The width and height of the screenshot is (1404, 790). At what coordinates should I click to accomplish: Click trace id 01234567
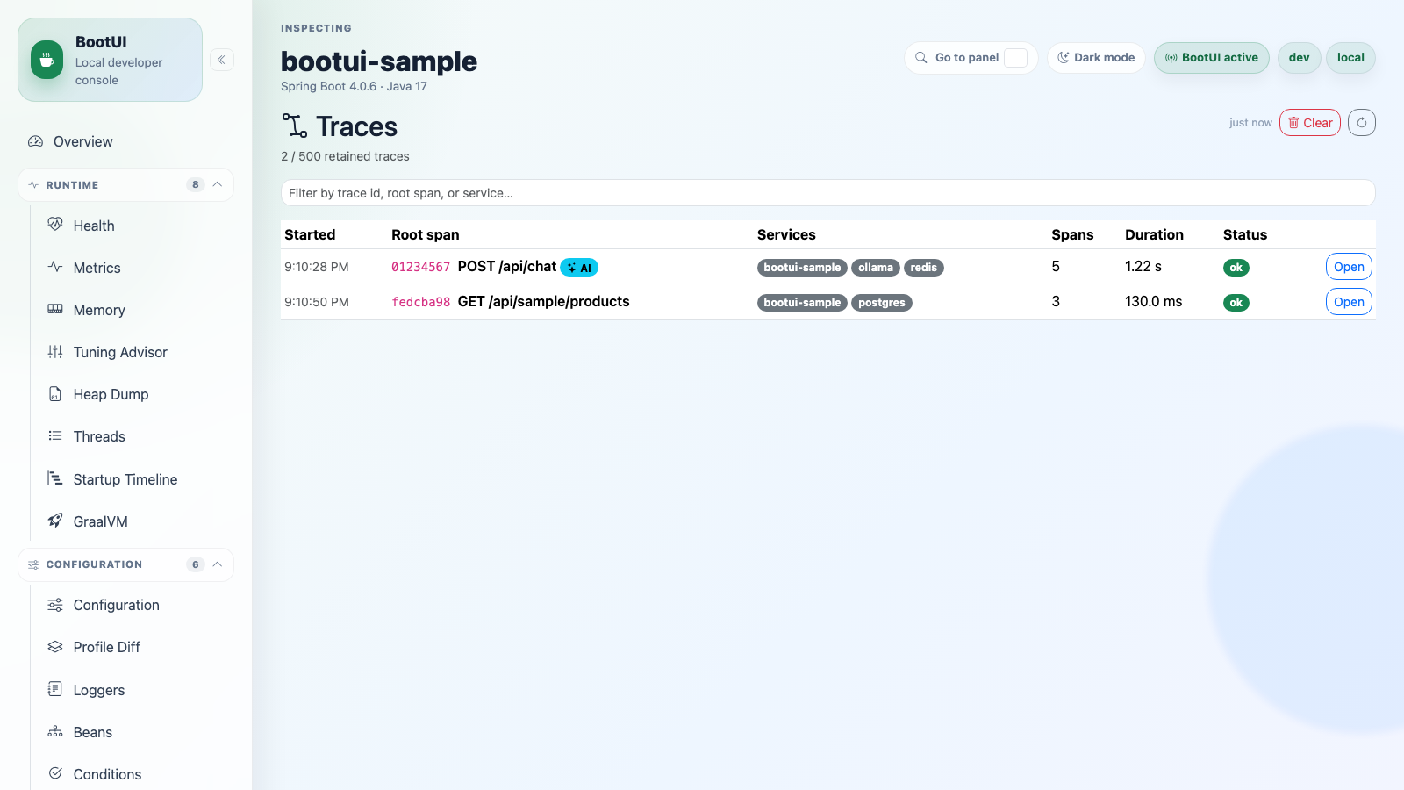420,267
